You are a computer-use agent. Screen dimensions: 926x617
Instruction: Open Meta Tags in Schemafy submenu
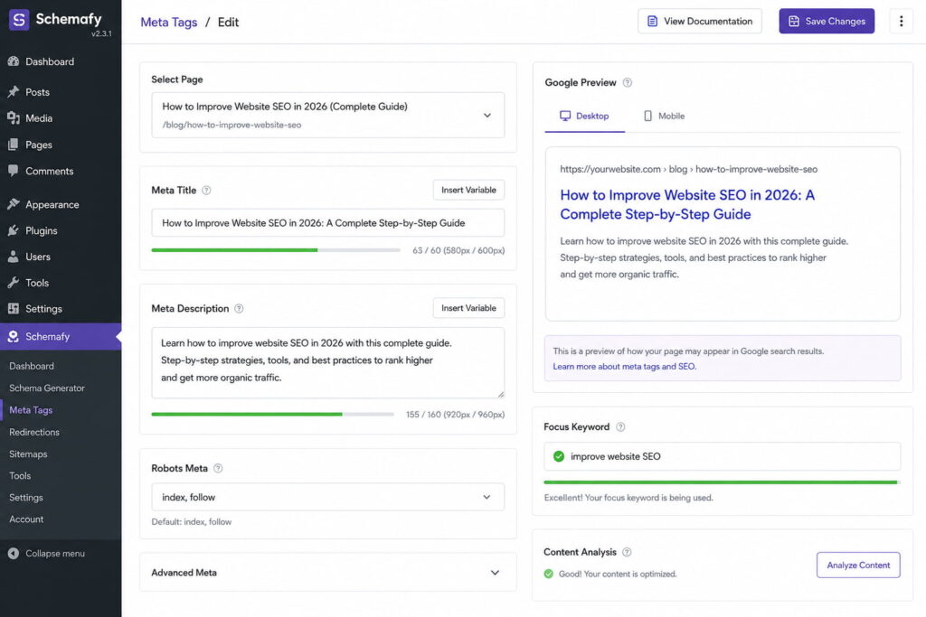click(x=31, y=410)
